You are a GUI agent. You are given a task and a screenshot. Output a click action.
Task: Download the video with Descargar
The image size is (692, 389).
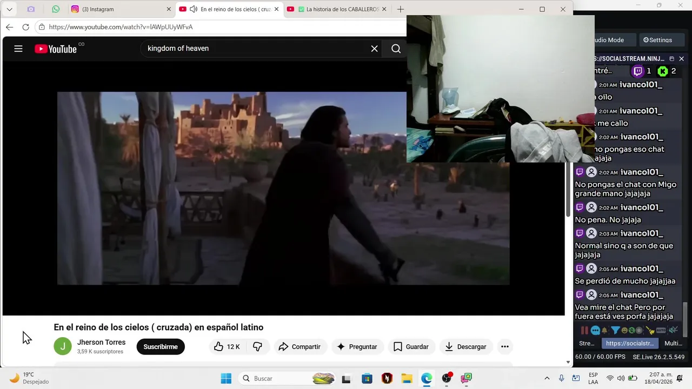tap(465, 347)
